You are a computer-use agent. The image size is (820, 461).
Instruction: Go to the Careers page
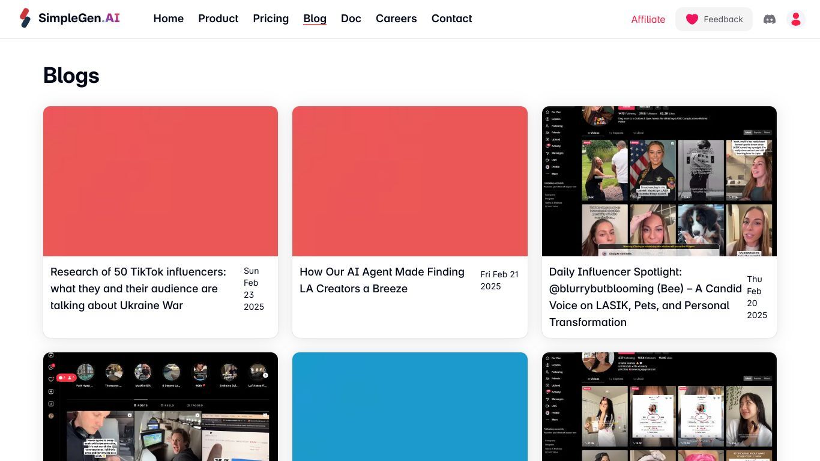(396, 19)
